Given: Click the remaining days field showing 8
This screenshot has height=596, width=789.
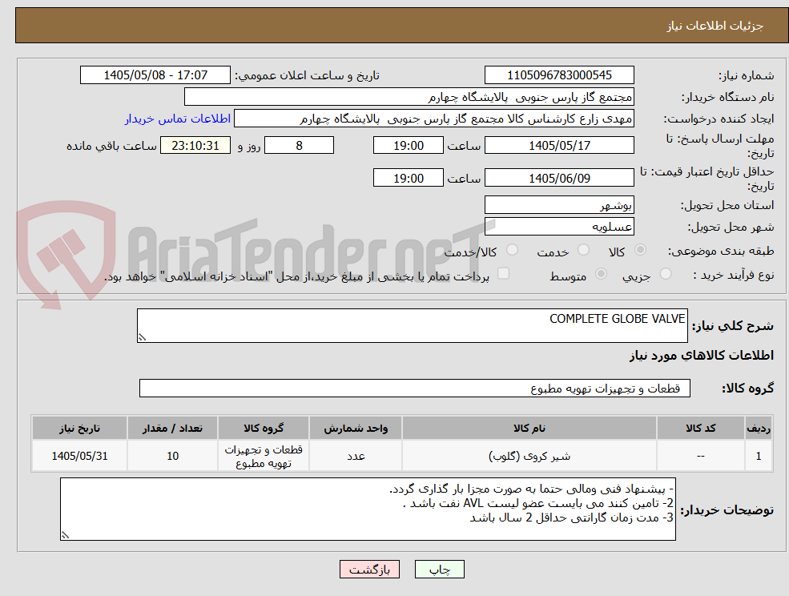Looking at the screenshot, I should click(299, 146).
